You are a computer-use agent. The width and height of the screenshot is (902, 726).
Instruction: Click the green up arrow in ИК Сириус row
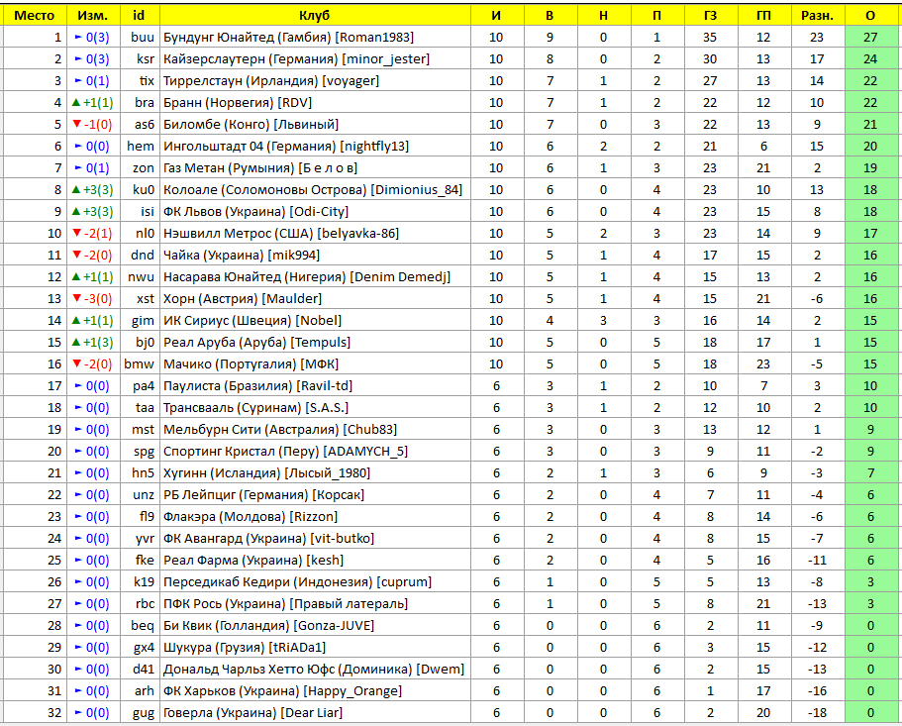point(76,321)
